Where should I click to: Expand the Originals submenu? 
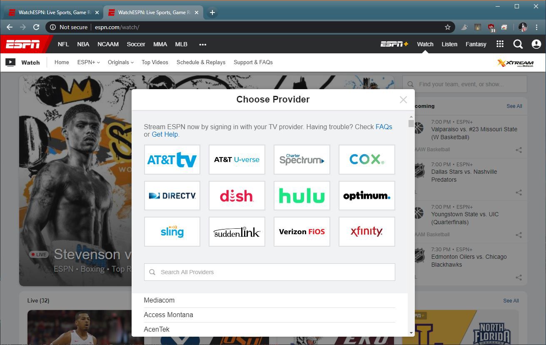120,62
